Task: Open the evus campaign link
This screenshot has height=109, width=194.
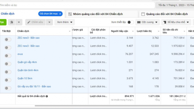Action: 20,54
